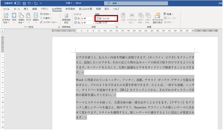
Task: Expand the 配置 align dropdown
Action: click(169, 14)
